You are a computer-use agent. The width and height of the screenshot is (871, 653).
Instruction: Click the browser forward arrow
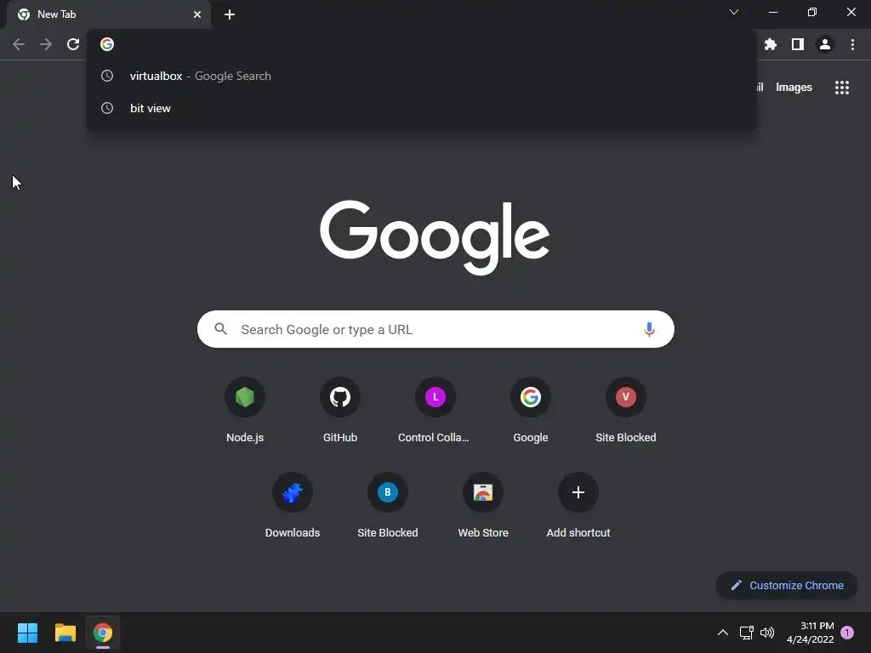pyautogui.click(x=46, y=44)
